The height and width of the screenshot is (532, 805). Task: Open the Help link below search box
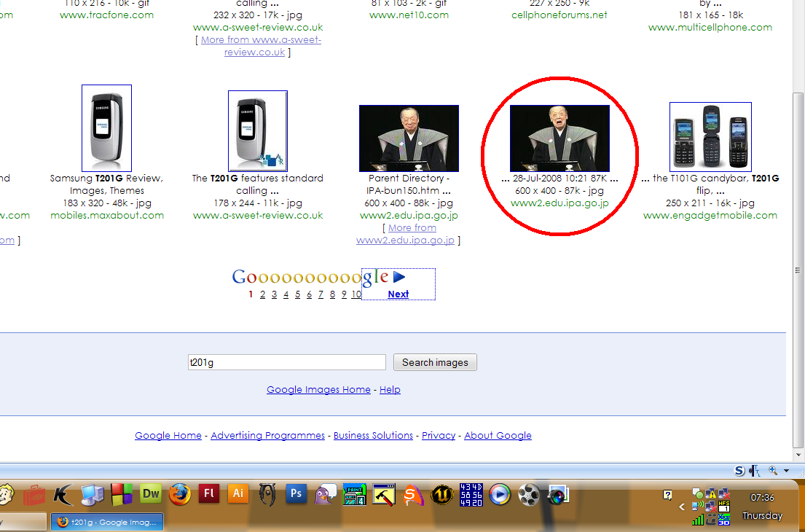point(390,390)
